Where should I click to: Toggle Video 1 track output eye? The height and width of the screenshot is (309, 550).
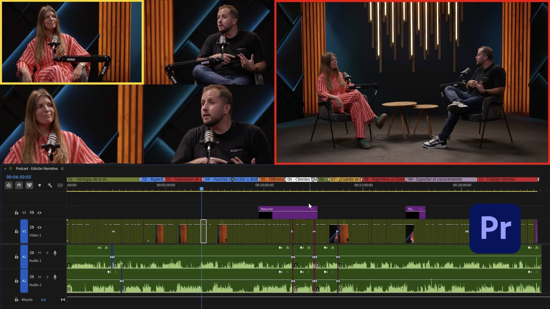(x=40, y=227)
